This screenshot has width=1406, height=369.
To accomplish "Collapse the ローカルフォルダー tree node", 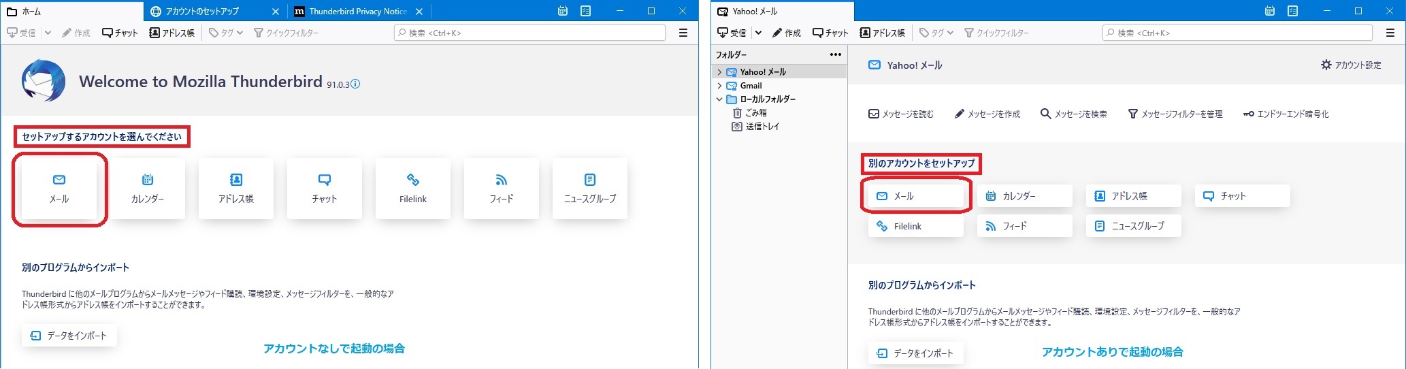I will tap(719, 99).
